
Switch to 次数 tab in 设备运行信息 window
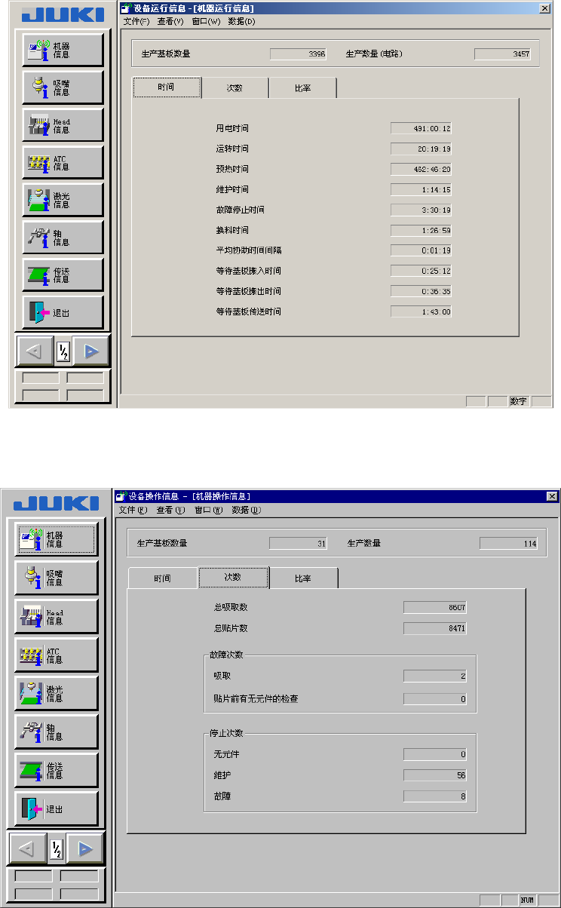(235, 87)
